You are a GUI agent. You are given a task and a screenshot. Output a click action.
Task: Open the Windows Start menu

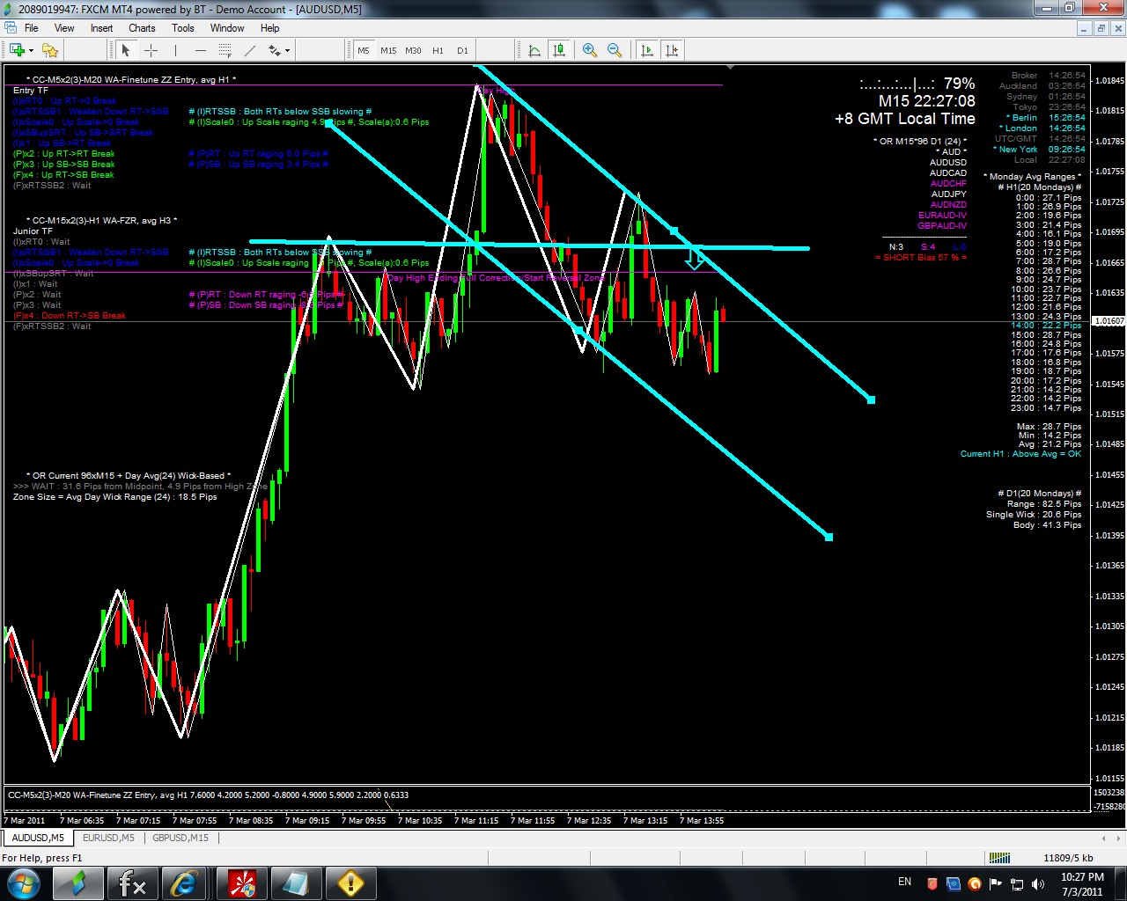(22, 883)
